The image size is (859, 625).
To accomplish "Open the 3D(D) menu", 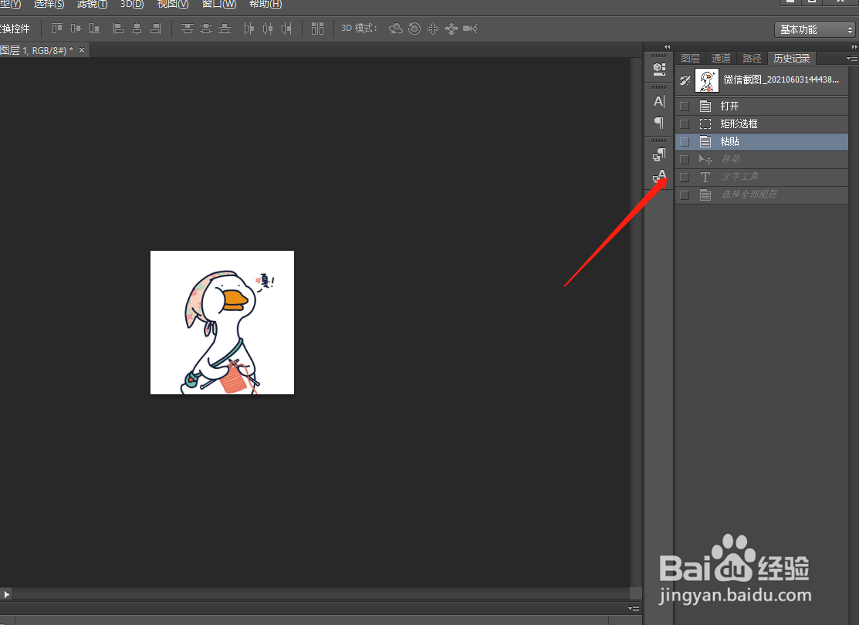I will point(132,5).
